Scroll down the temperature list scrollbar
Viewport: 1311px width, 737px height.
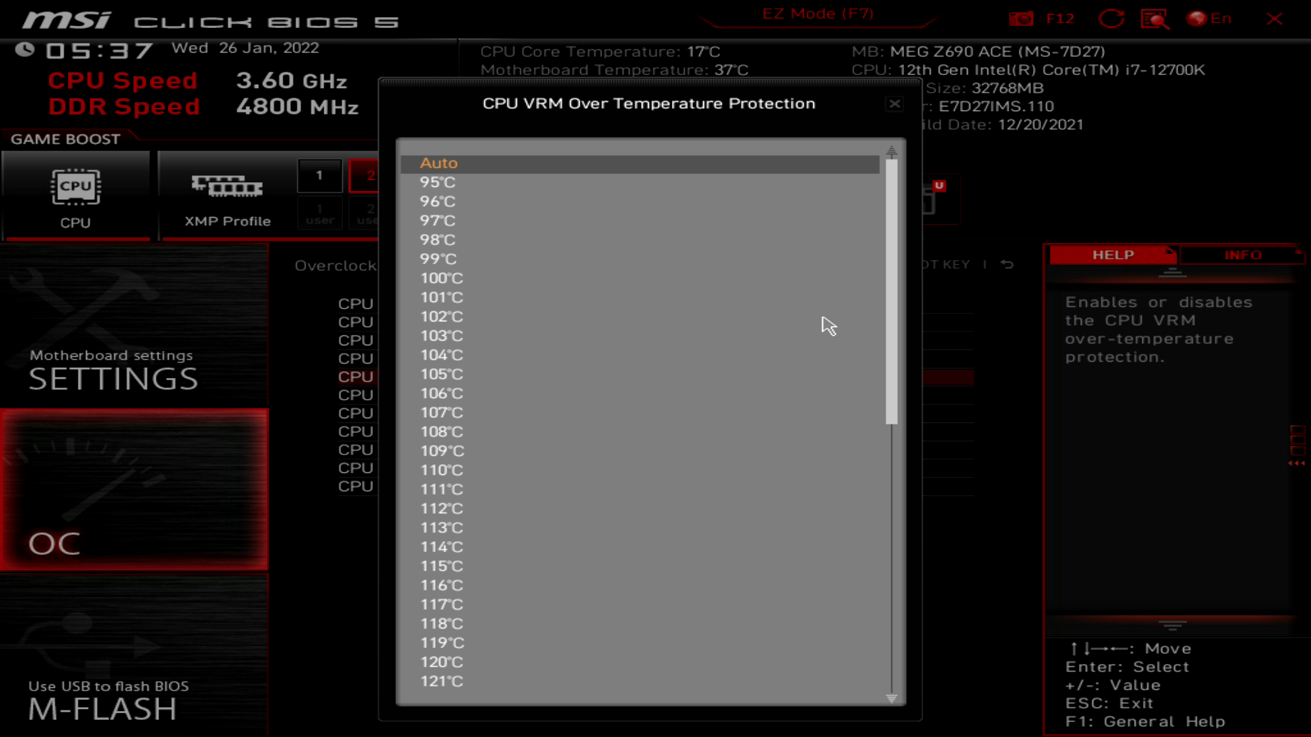pyautogui.click(x=891, y=699)
